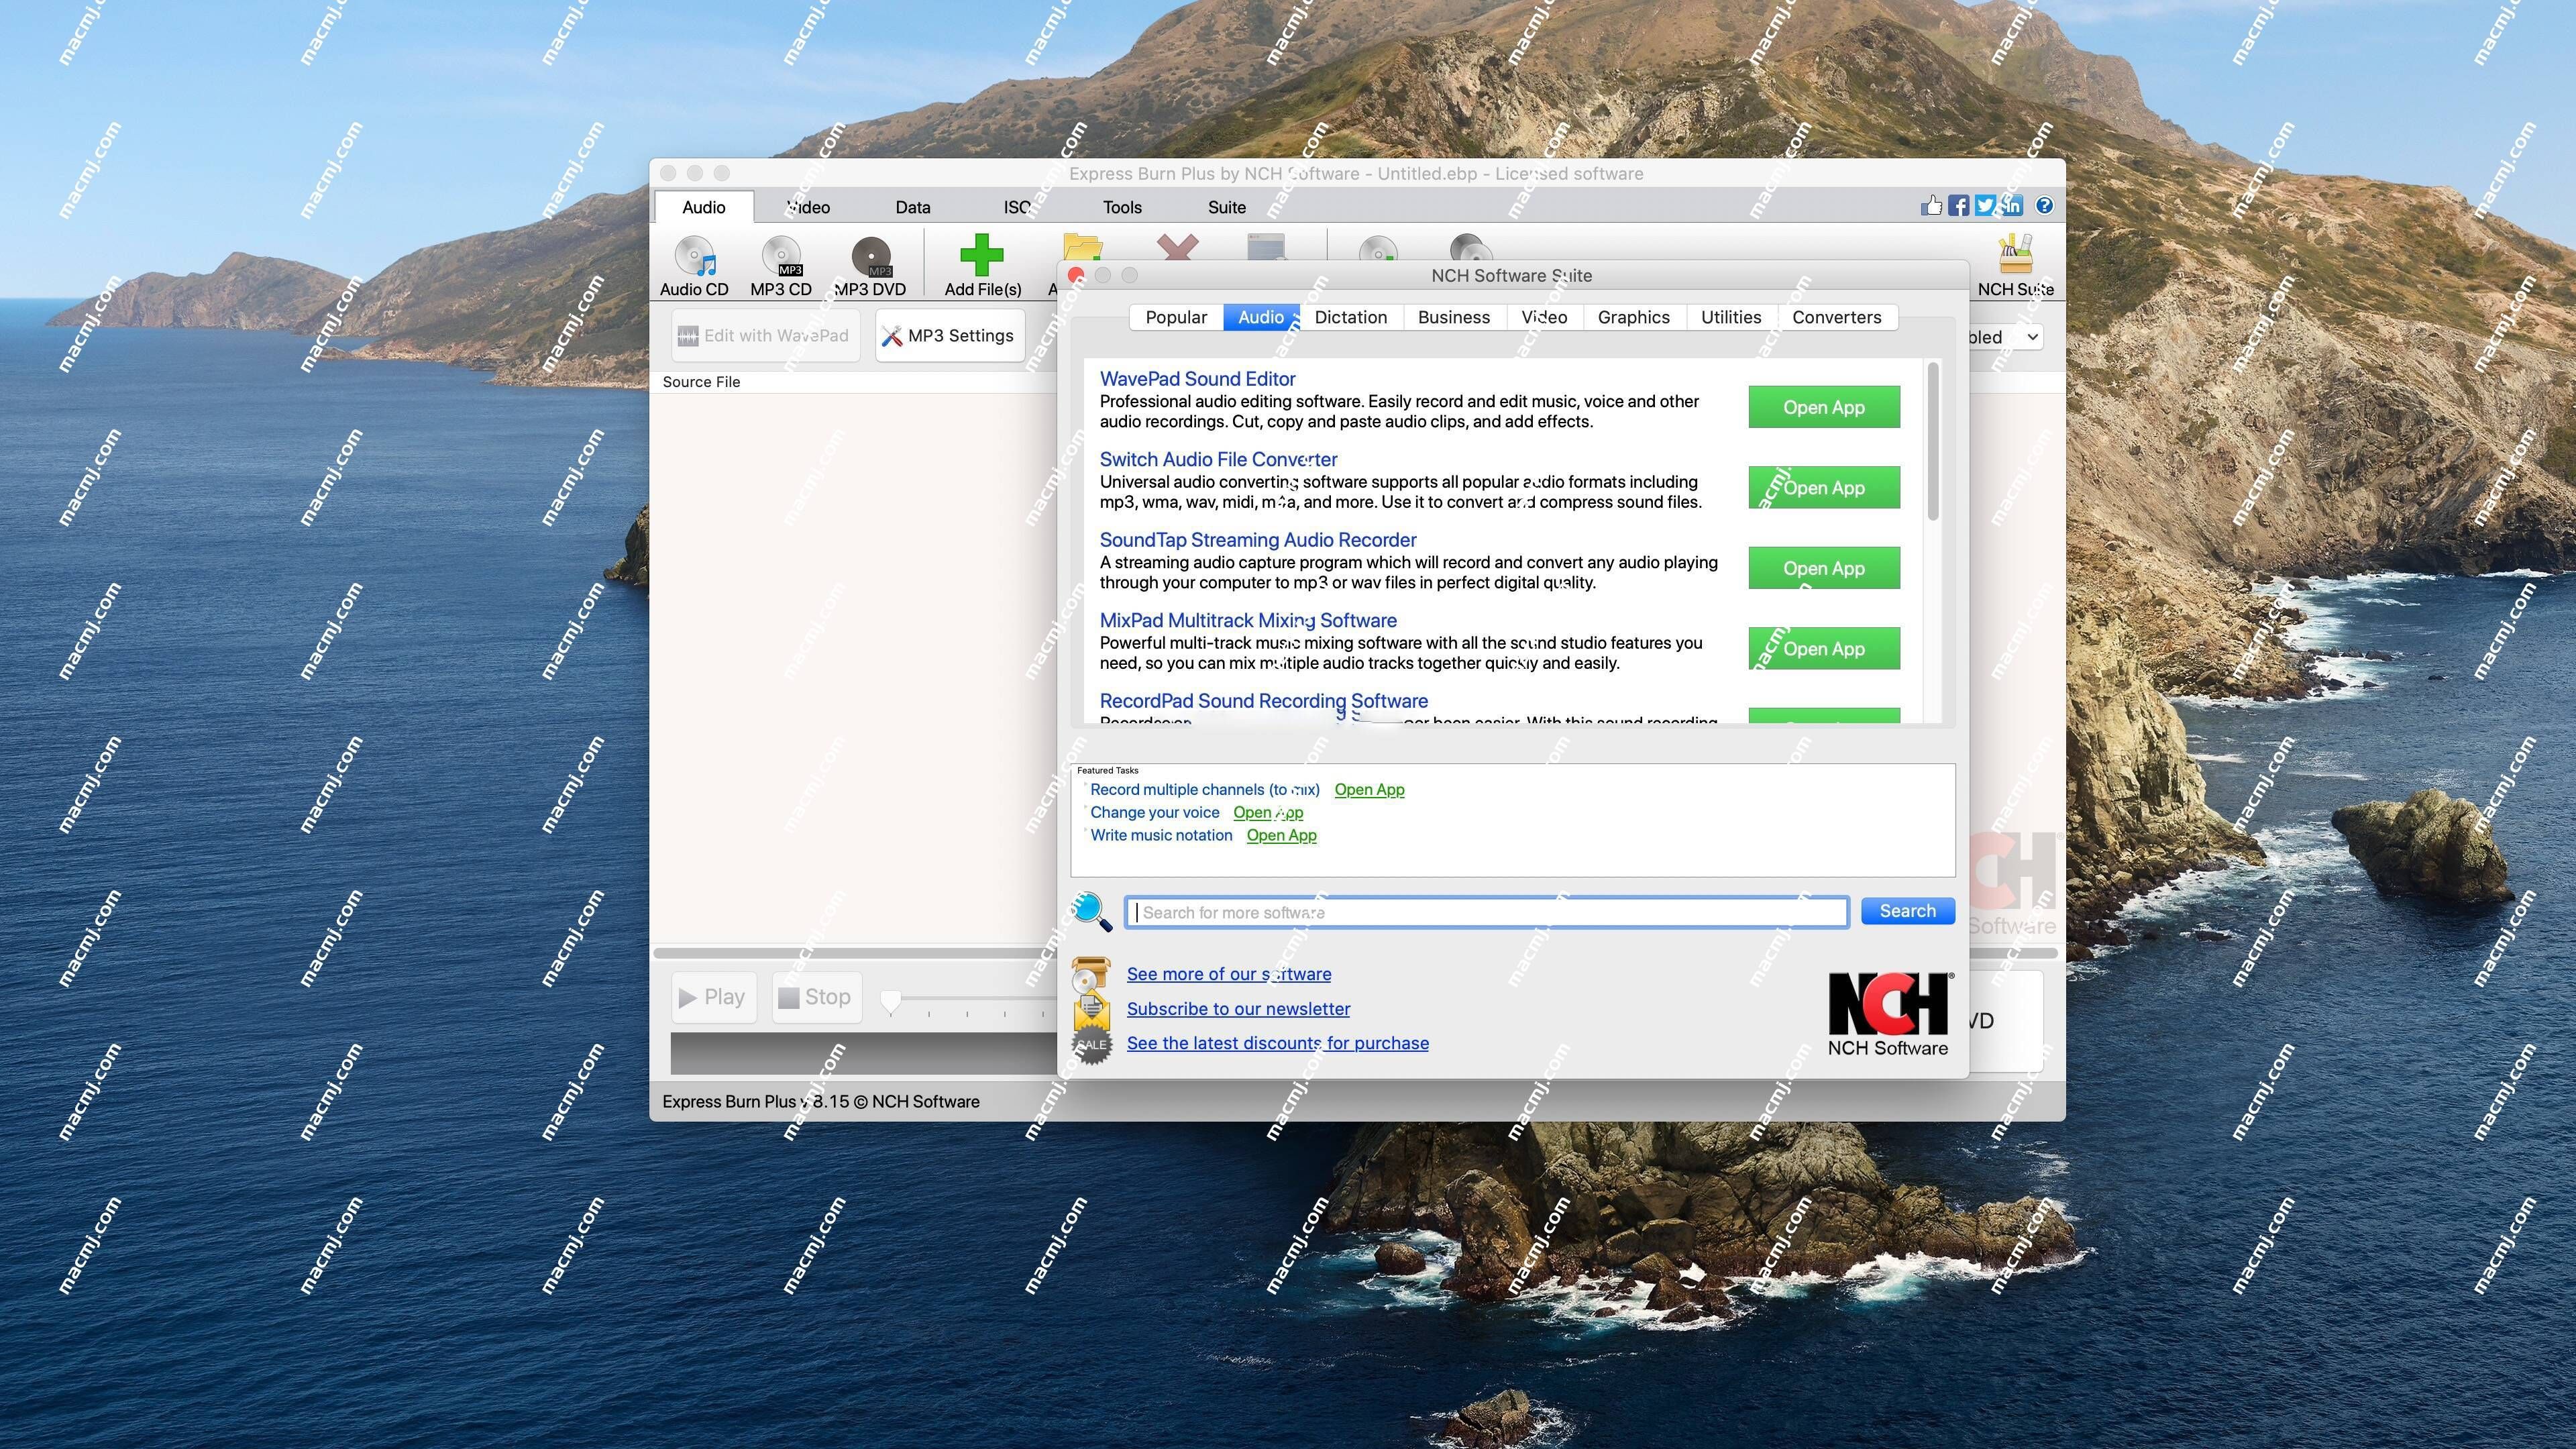Click WavePad Sound Editor title link
The image size is (2576, 1449).
click(x=1197, y=379)
